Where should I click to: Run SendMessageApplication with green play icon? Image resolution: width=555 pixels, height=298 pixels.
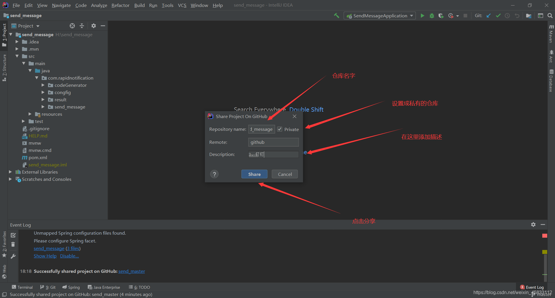click(422, 16)
